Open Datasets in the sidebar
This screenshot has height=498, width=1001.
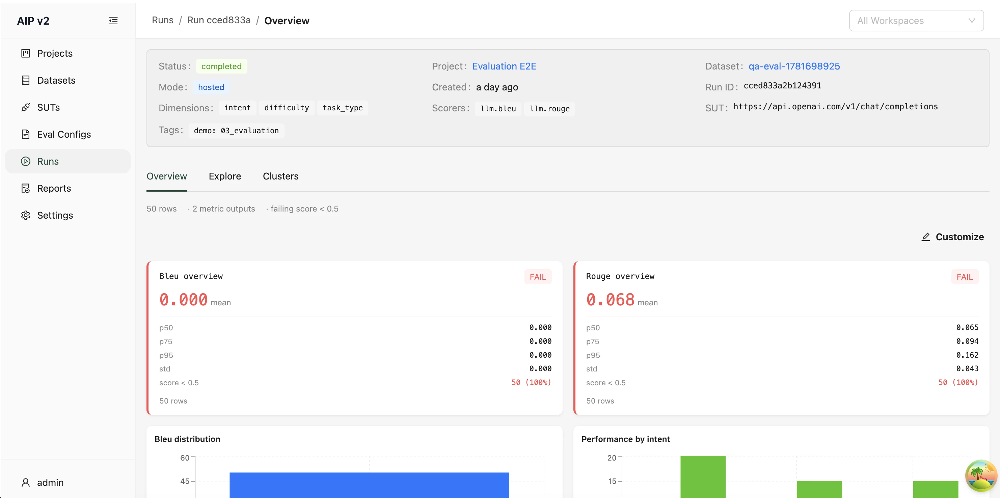tap(67, 80)
